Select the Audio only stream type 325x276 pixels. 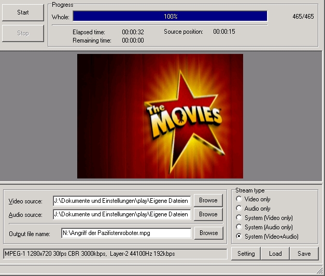[x=239, y=209]
